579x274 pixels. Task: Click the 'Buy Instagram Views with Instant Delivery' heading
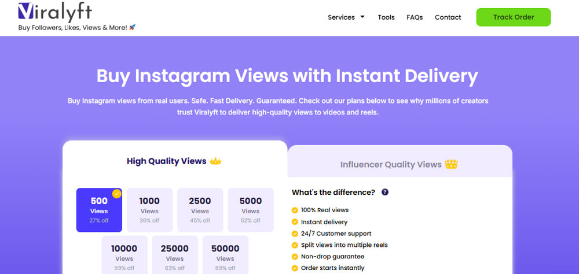287,76
